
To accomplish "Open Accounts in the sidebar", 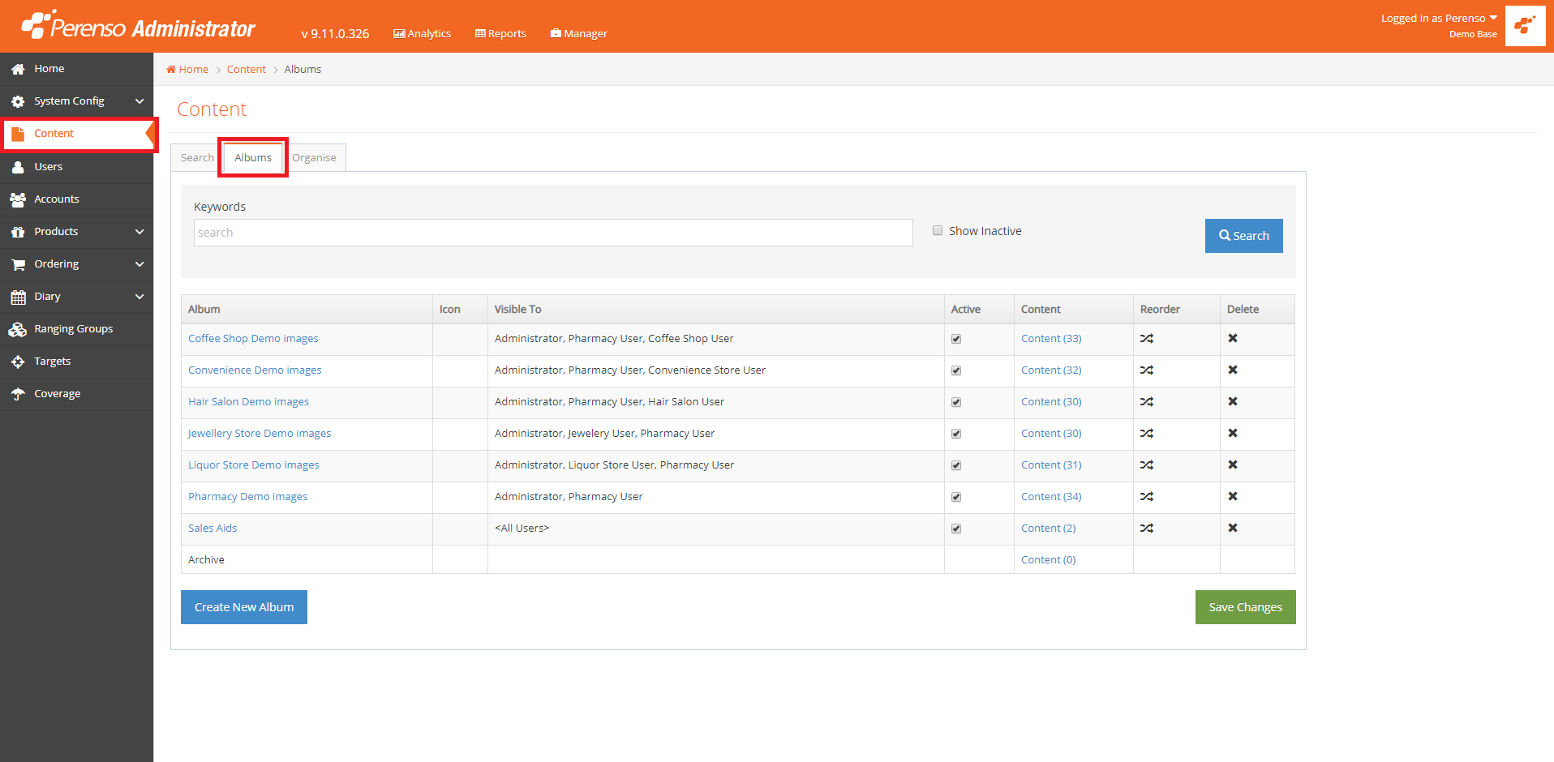I will click(76, 199).
